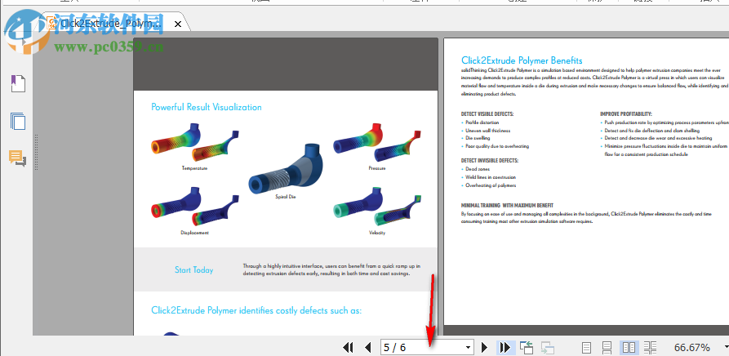729x356 pixels.
Task: Click the Velocity result image
Action: pyautogui.click(x=377, y=207)
